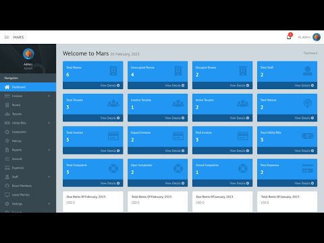Click the sidebar Admin profile picture

28,54
